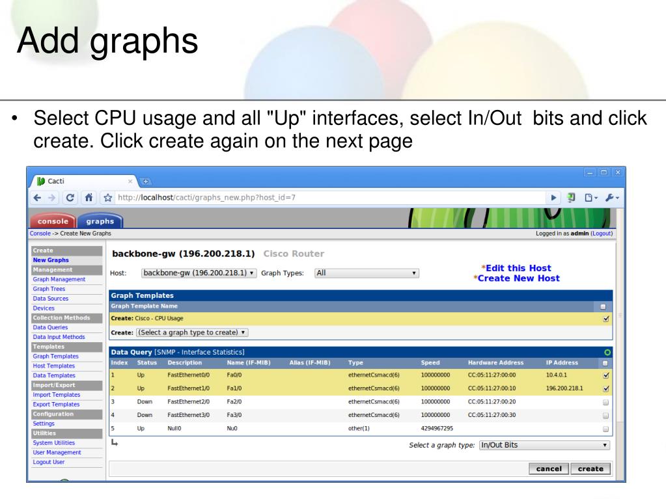The image size is (666, 499).
Task: Open Data Input Methods in the sidebar
Action: [x=59, y=337]
